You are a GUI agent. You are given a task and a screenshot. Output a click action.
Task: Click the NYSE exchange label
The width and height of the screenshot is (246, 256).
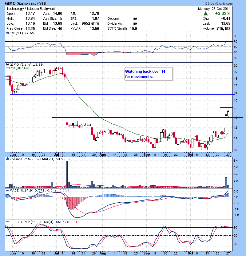pos(41,4)
